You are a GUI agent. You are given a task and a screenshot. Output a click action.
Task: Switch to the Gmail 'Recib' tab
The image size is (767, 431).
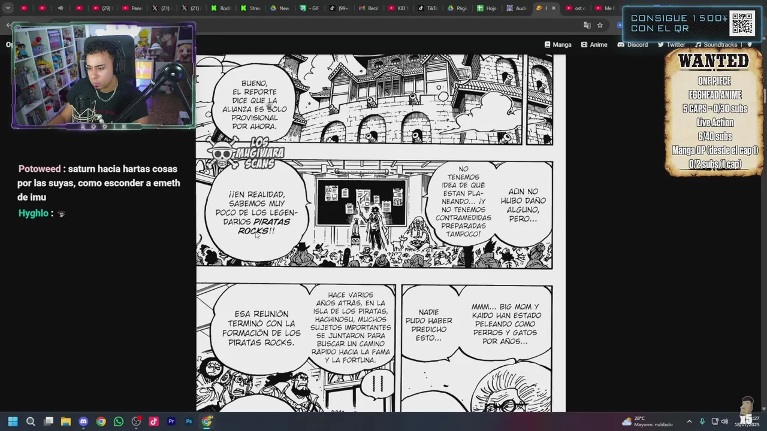(x=369, y=8)
